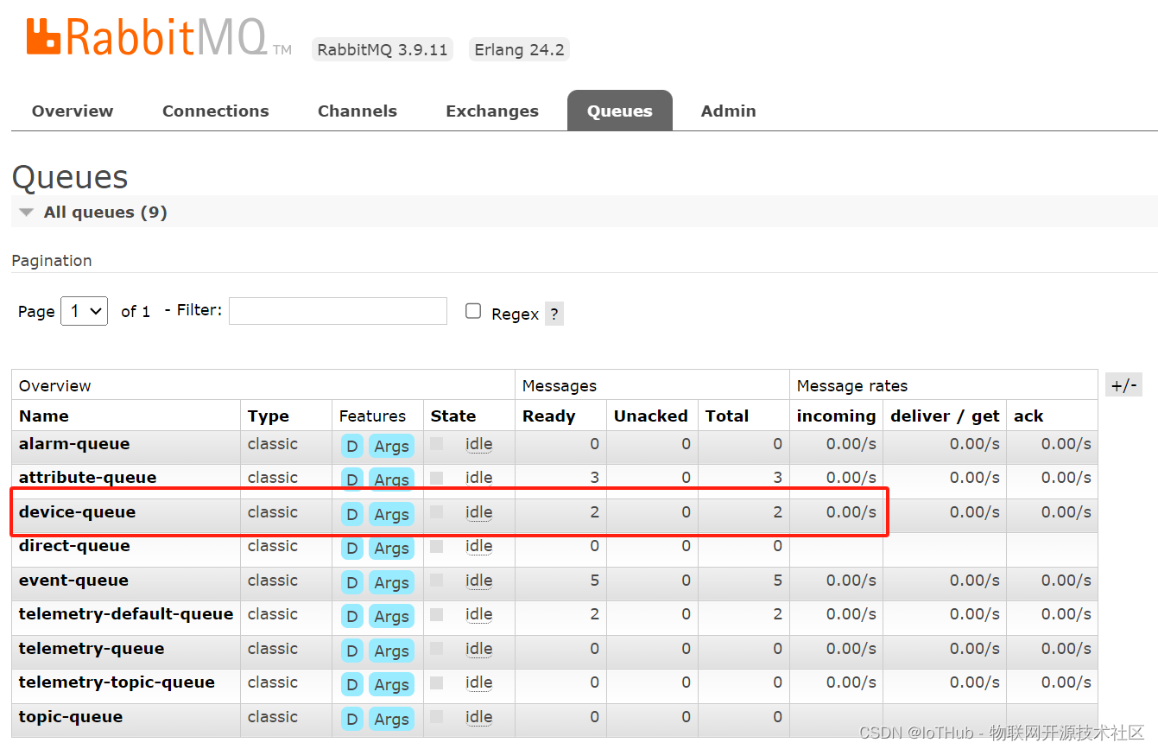This screenshot has width=1158, height=749.
Task: Click the idle state of topic-queue
Action: [478, 717]
